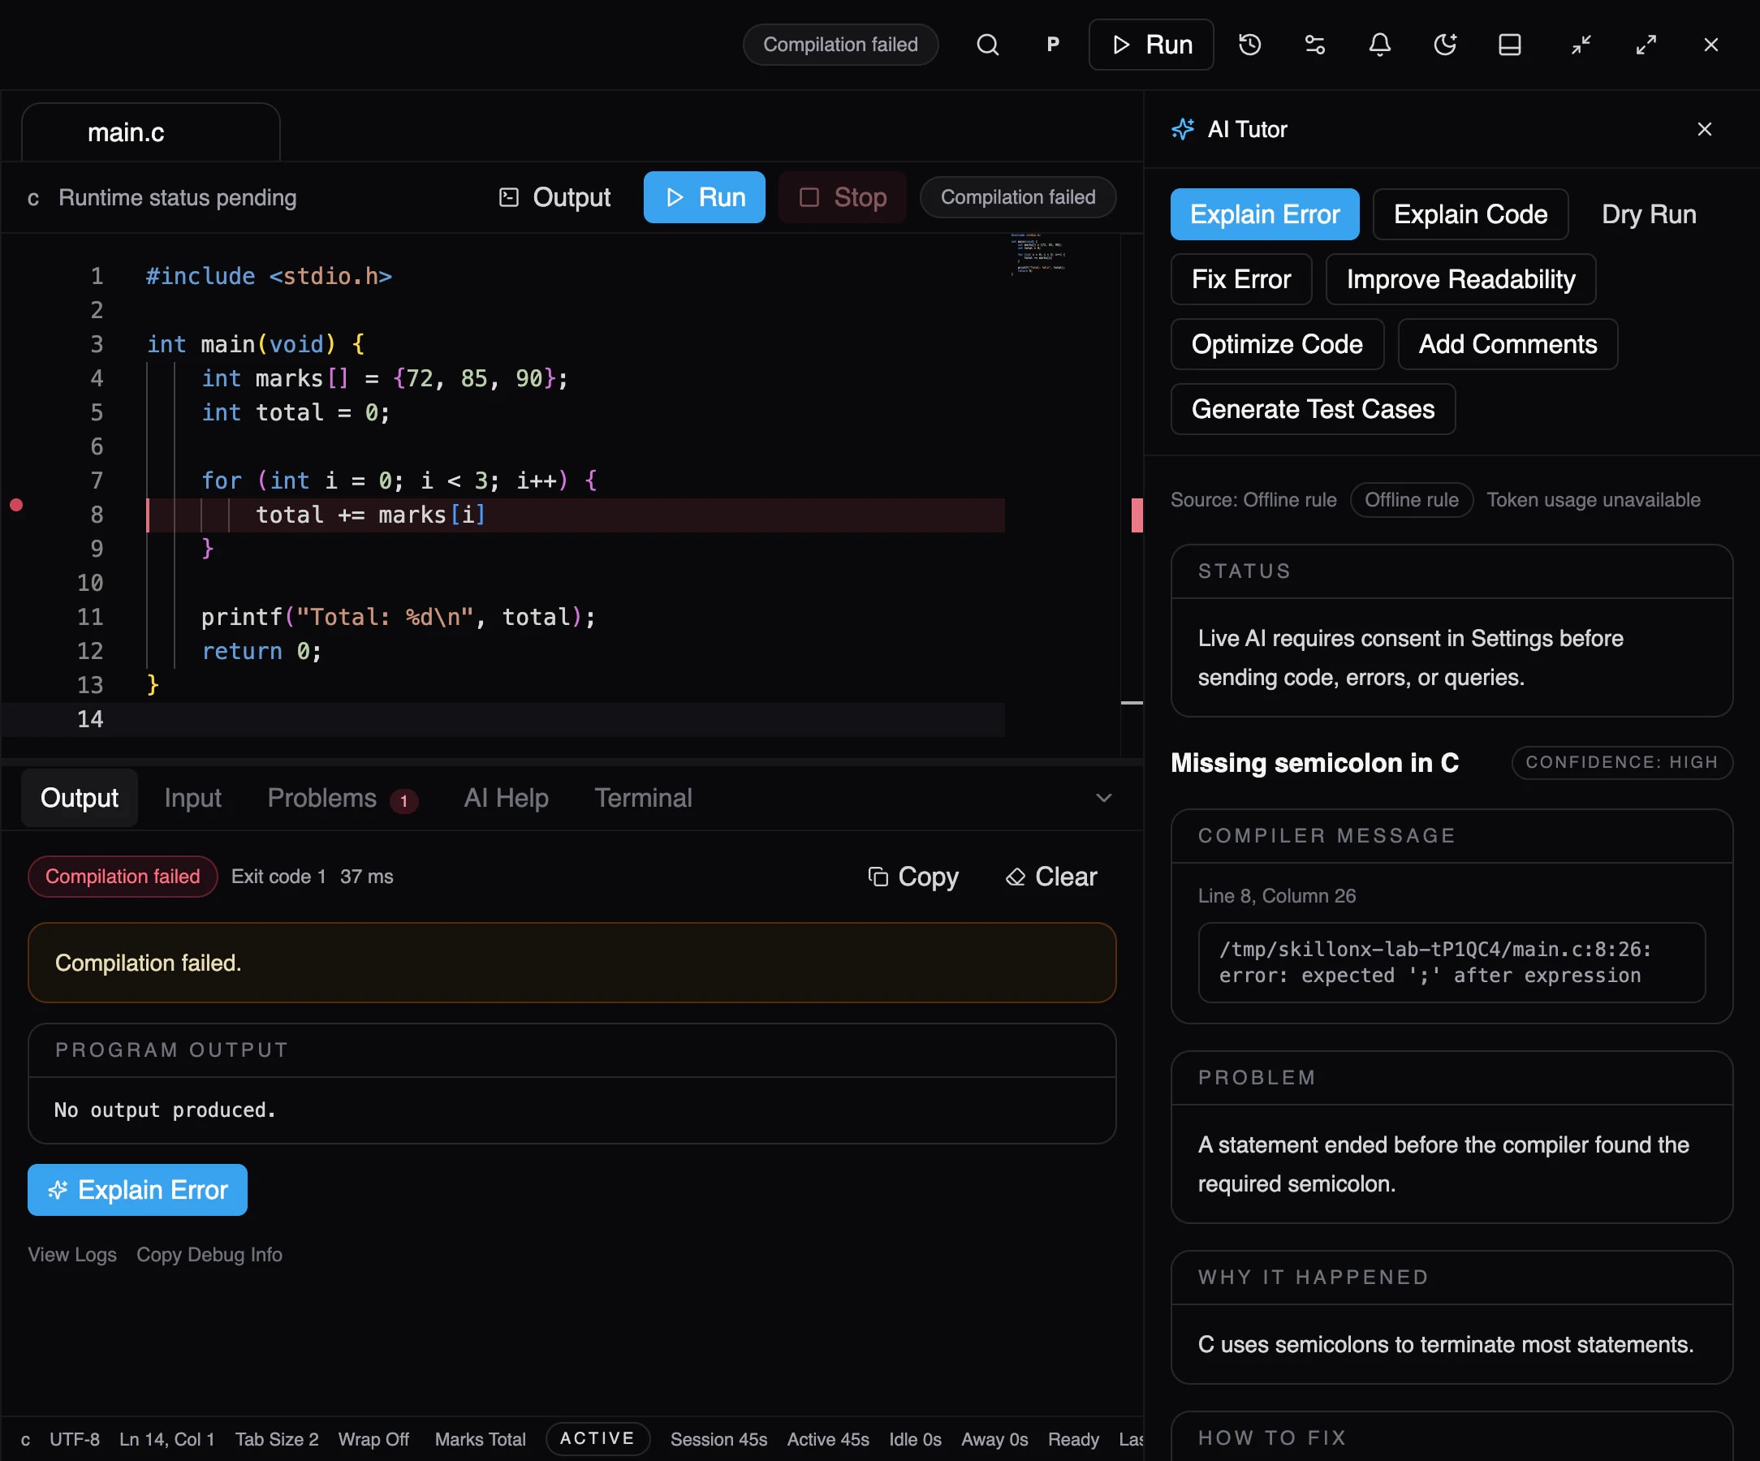Click the Stop button
The image size is (1760, 1461).
(843, 197)
